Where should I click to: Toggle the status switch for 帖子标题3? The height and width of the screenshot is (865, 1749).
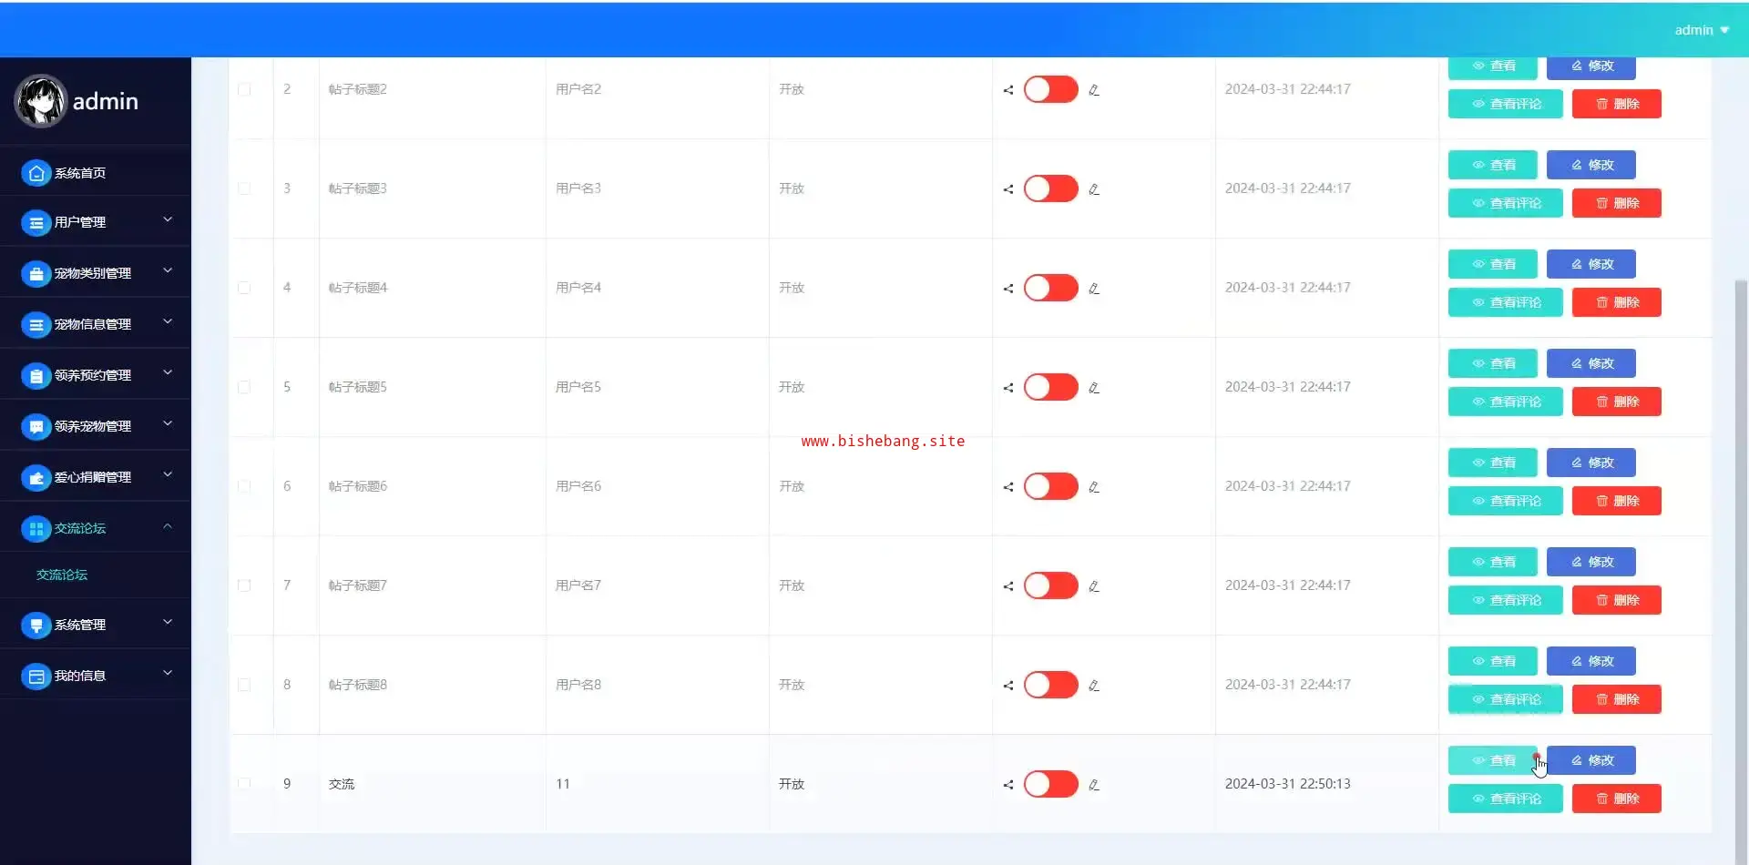point(1051,188)
